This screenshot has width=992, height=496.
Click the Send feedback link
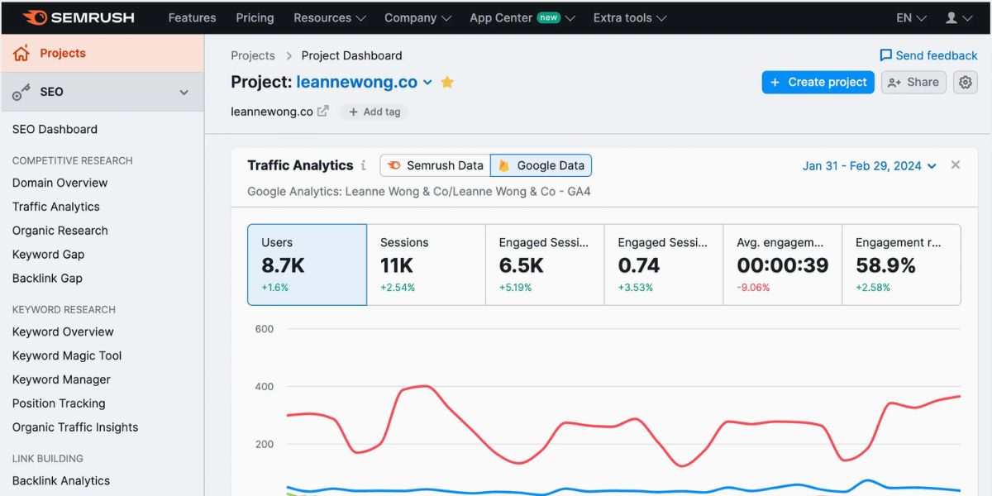tap(937, 55)
